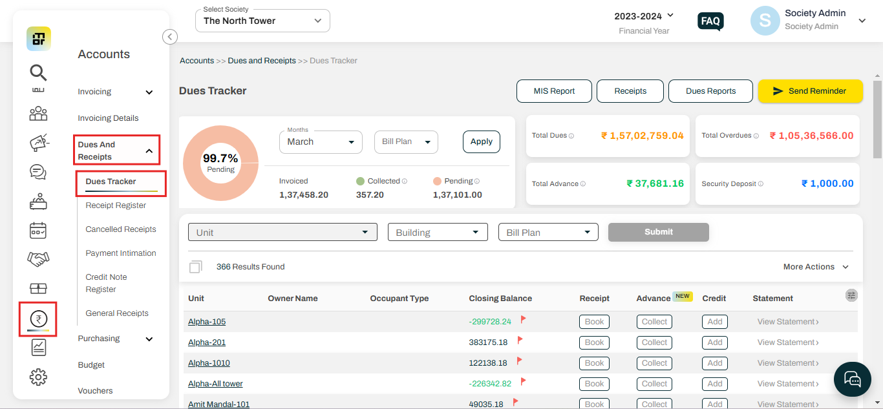
Task: Open the members group icon in sidebar
Action: pyautogui.click(x=38, y=114)
